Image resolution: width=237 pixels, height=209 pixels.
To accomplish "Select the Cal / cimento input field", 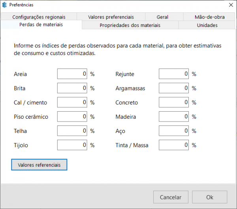I will [x=72, y=103].
